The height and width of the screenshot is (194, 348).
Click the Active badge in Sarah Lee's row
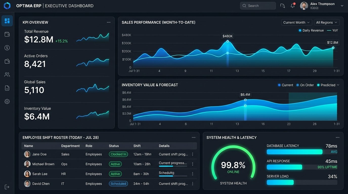(115, 174)
